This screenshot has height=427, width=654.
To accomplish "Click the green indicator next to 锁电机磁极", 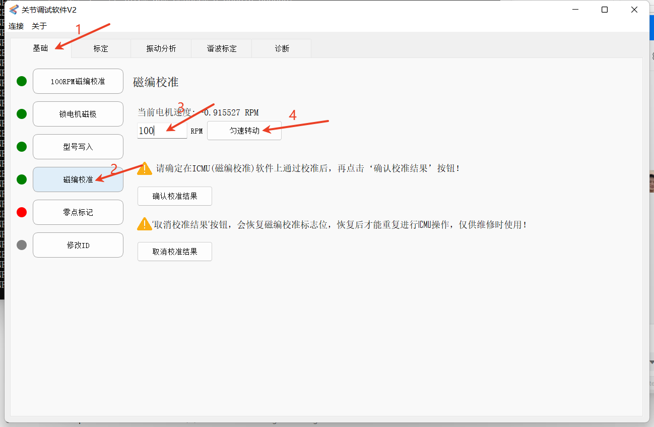I will click(x=22, y=114).
